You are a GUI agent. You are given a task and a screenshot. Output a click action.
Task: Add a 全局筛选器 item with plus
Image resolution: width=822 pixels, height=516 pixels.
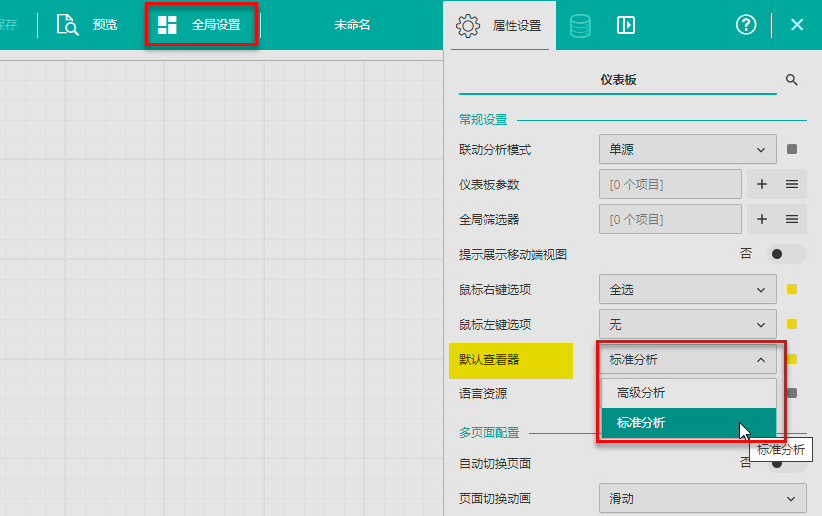762,219
